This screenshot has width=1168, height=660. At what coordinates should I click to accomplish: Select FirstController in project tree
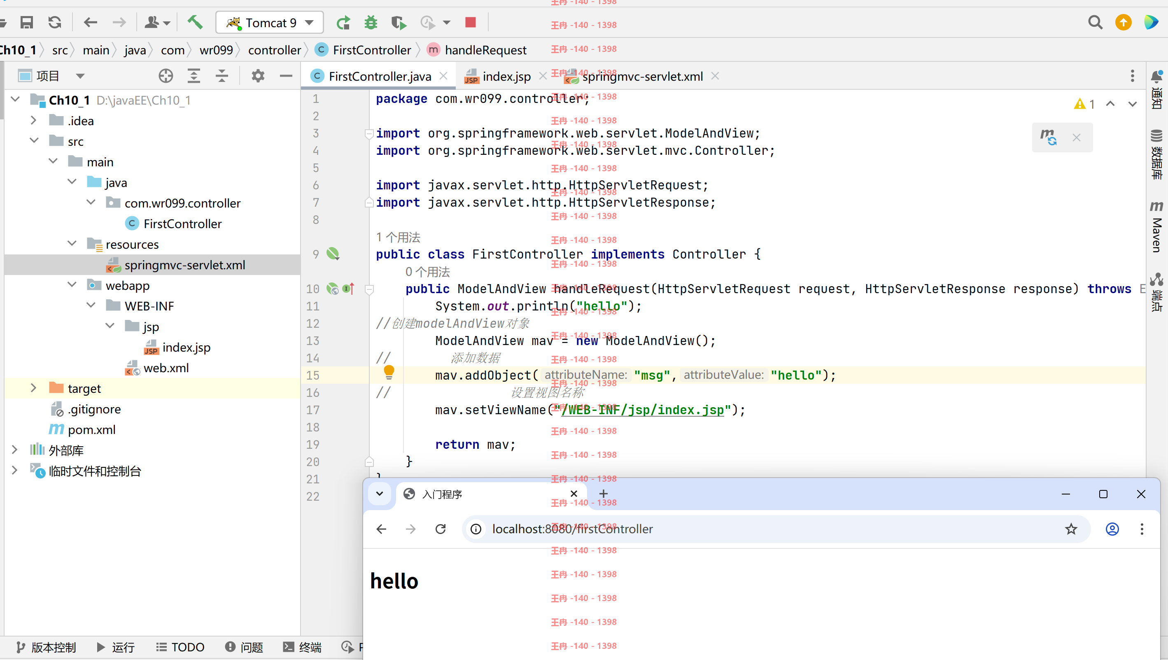[x=183, y=224]
